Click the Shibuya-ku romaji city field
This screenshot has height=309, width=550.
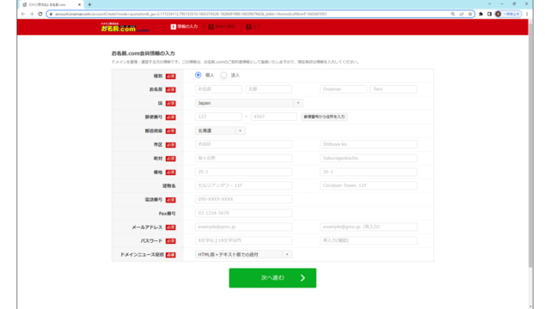369,144
